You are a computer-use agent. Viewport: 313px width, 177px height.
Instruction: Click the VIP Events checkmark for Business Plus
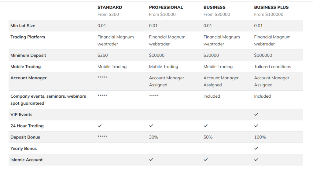point(256,114)
